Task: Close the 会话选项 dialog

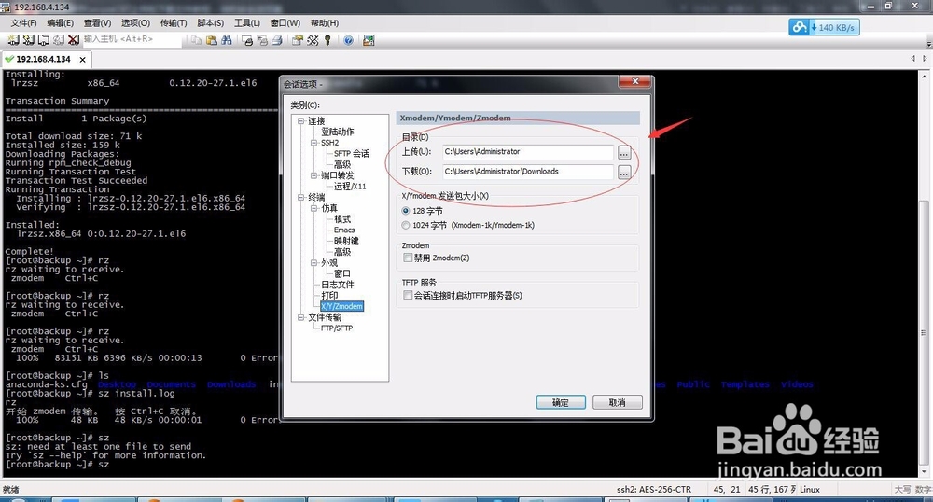Action: tap(634, 81)
